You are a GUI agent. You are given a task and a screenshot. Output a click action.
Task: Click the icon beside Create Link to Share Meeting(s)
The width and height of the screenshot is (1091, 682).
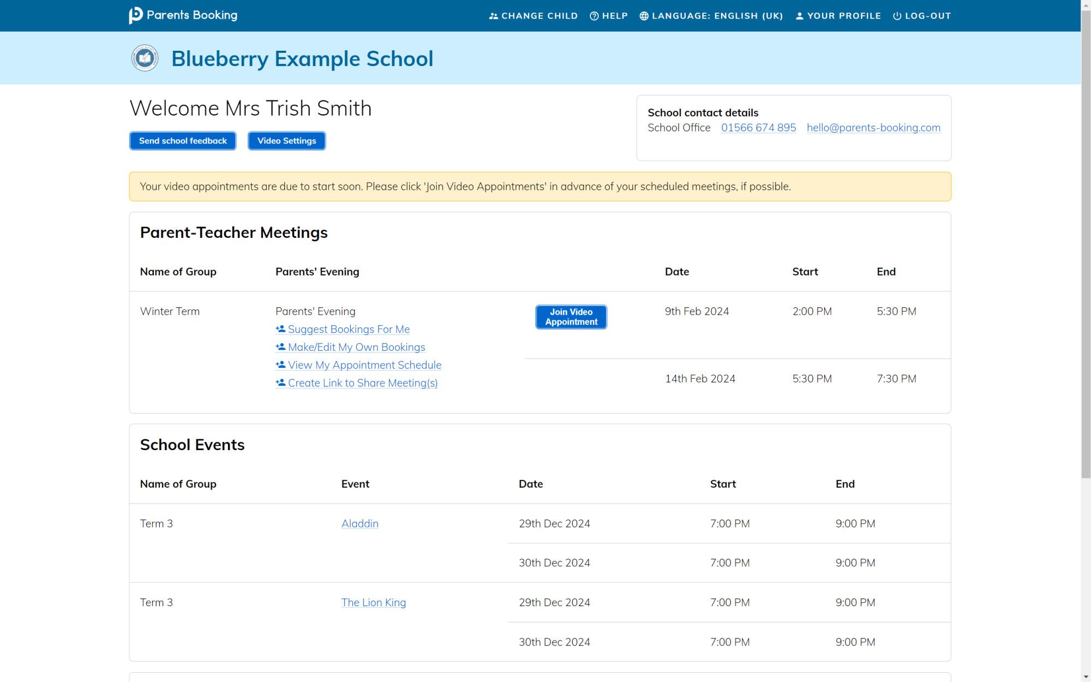pyautogui.click(x=280, y=382)
